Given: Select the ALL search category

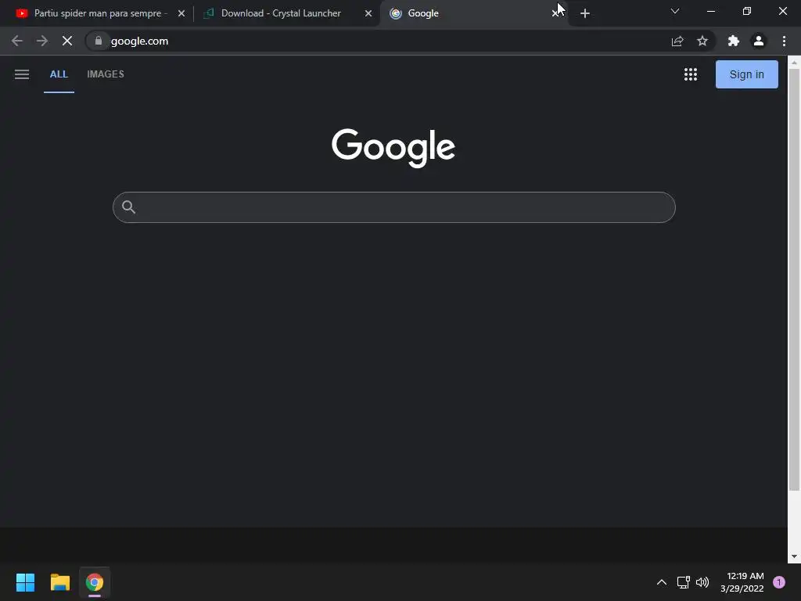Looking at the screenshot, I should pos(59,74).
